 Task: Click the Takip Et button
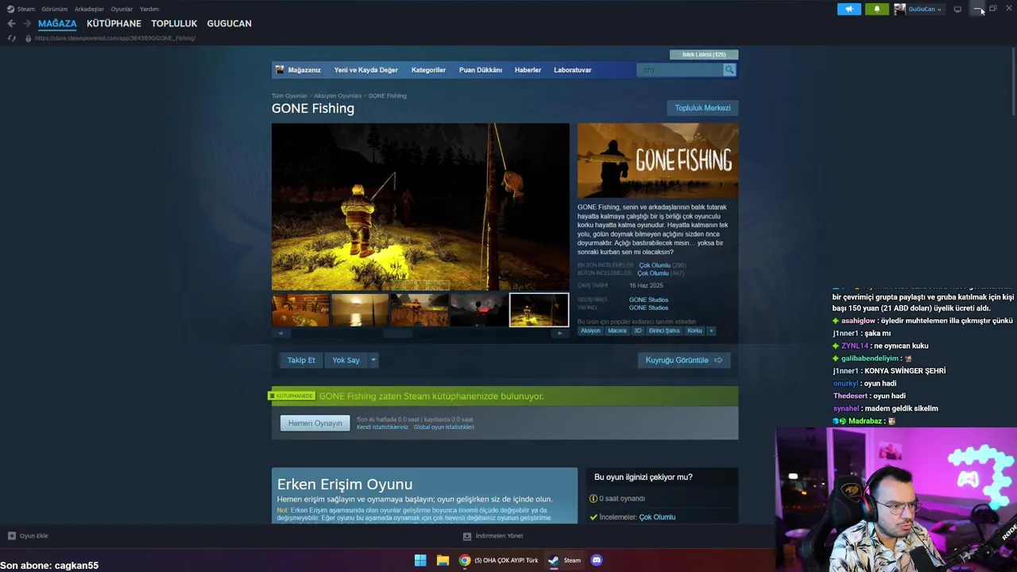pos(301,360)
